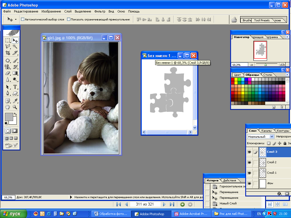The width and height of the screenshot is (291, 218).
Task: Select the Rectangular Marquee tool
Action: click(8, 40)
